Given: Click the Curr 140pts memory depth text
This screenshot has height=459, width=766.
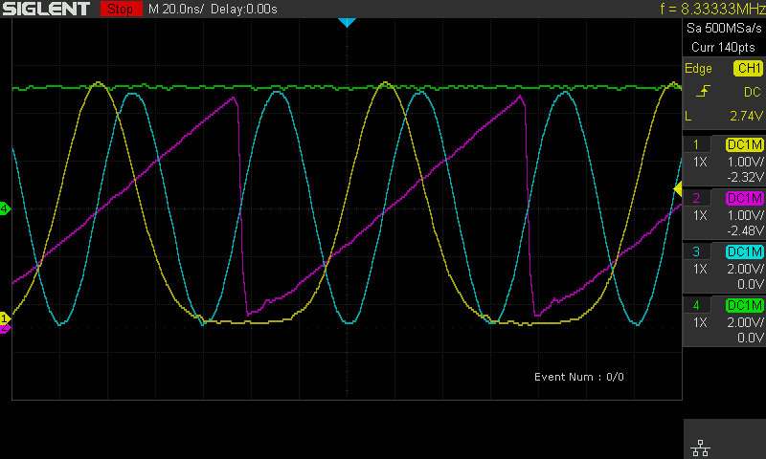Looking at the screenshot, I should [x=723, y=47].
